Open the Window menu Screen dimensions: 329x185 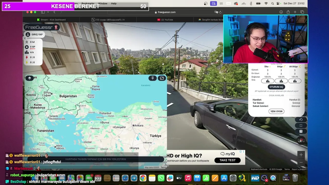tap(103, 3)
